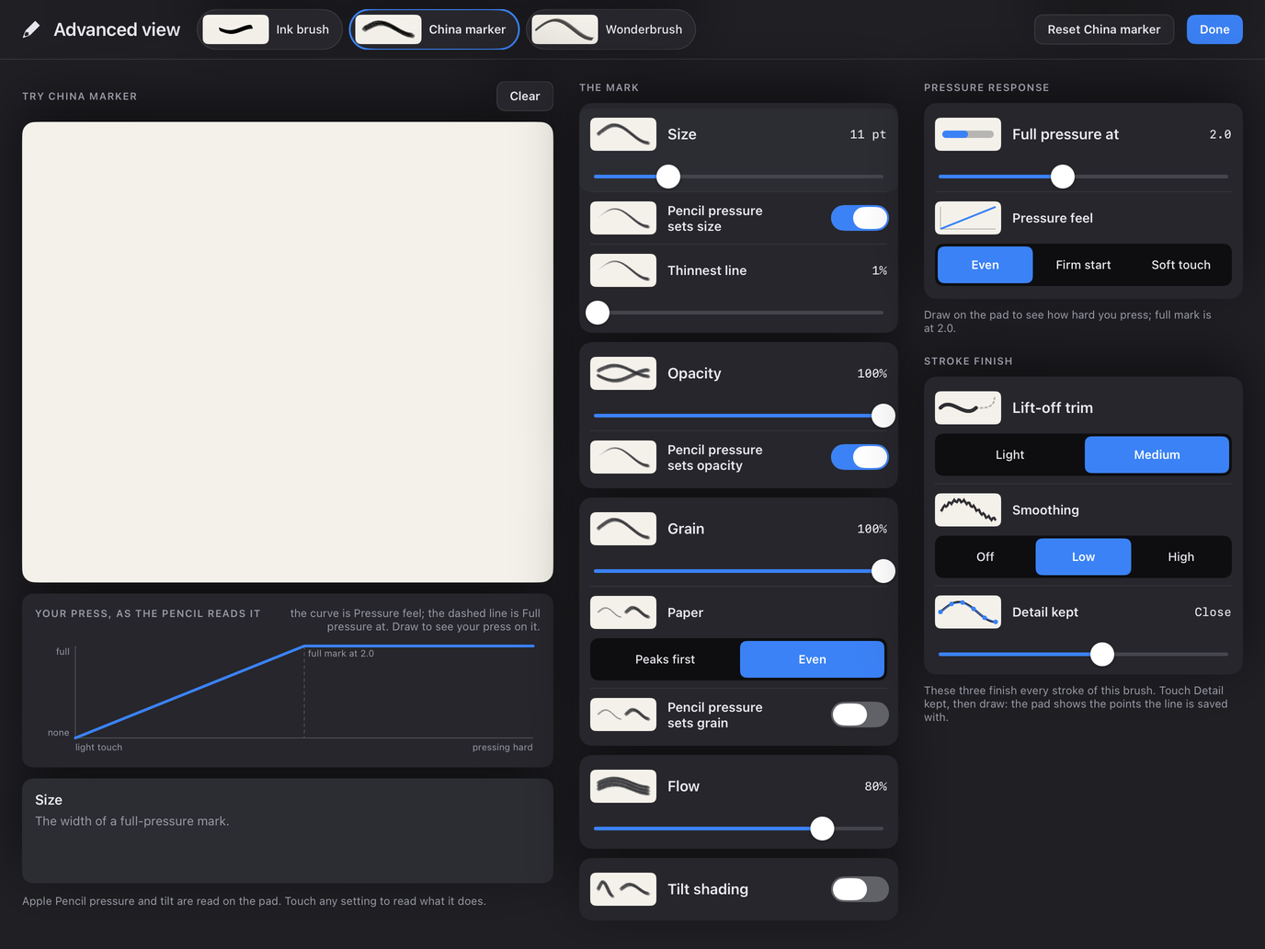Click the Smoothing wavy line icon
1265x949 pixels.
tap(968, 509)
